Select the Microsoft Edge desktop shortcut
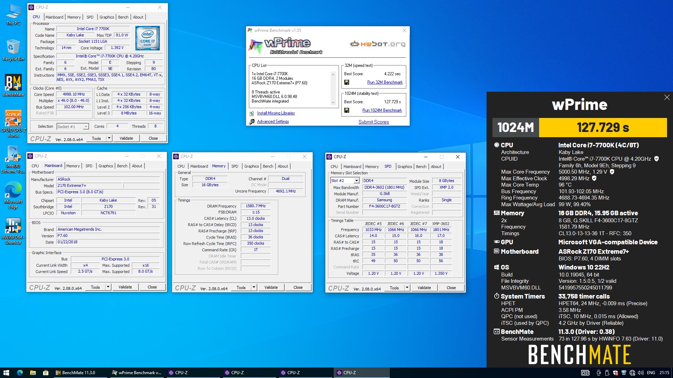The image size is (673, 378). (x=13, y=195)
